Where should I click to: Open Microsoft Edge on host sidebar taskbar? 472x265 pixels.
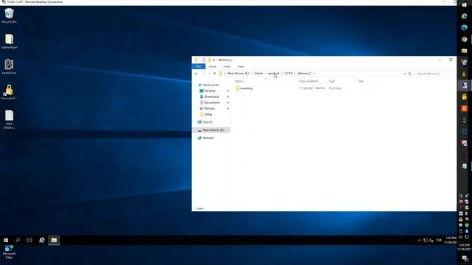[x=464, y=28]
